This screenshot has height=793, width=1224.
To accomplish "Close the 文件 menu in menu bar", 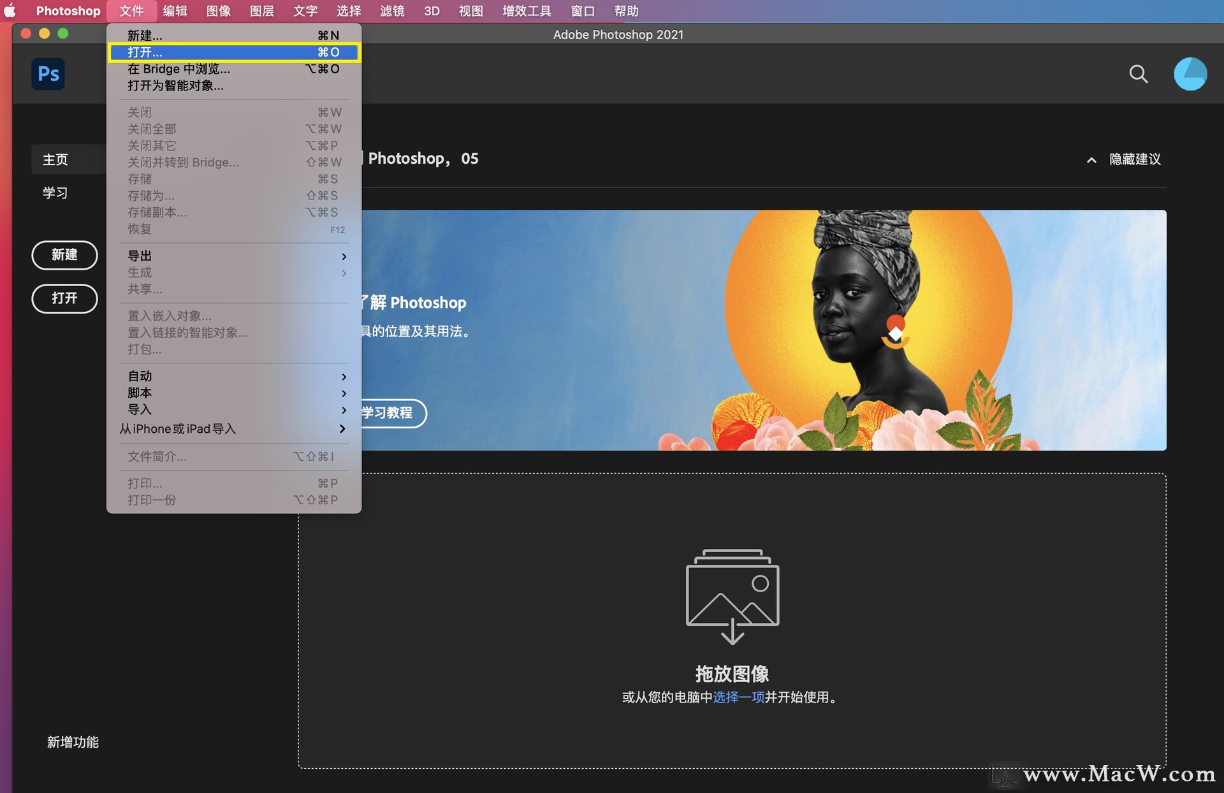I will click(x=132, y=11).
